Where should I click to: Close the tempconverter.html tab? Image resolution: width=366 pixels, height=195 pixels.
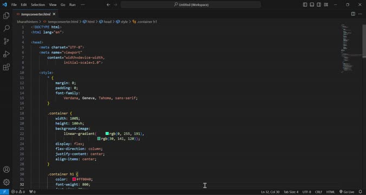click(54, 14)
